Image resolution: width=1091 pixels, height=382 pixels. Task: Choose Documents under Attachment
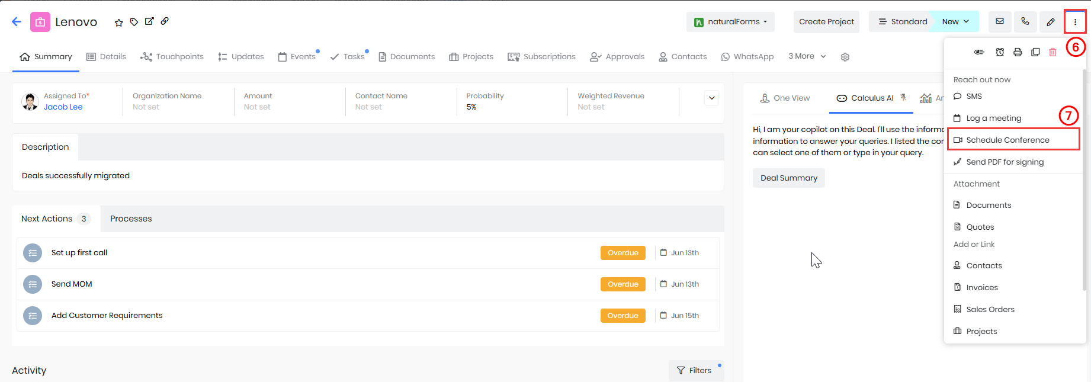click(1013, 206)
